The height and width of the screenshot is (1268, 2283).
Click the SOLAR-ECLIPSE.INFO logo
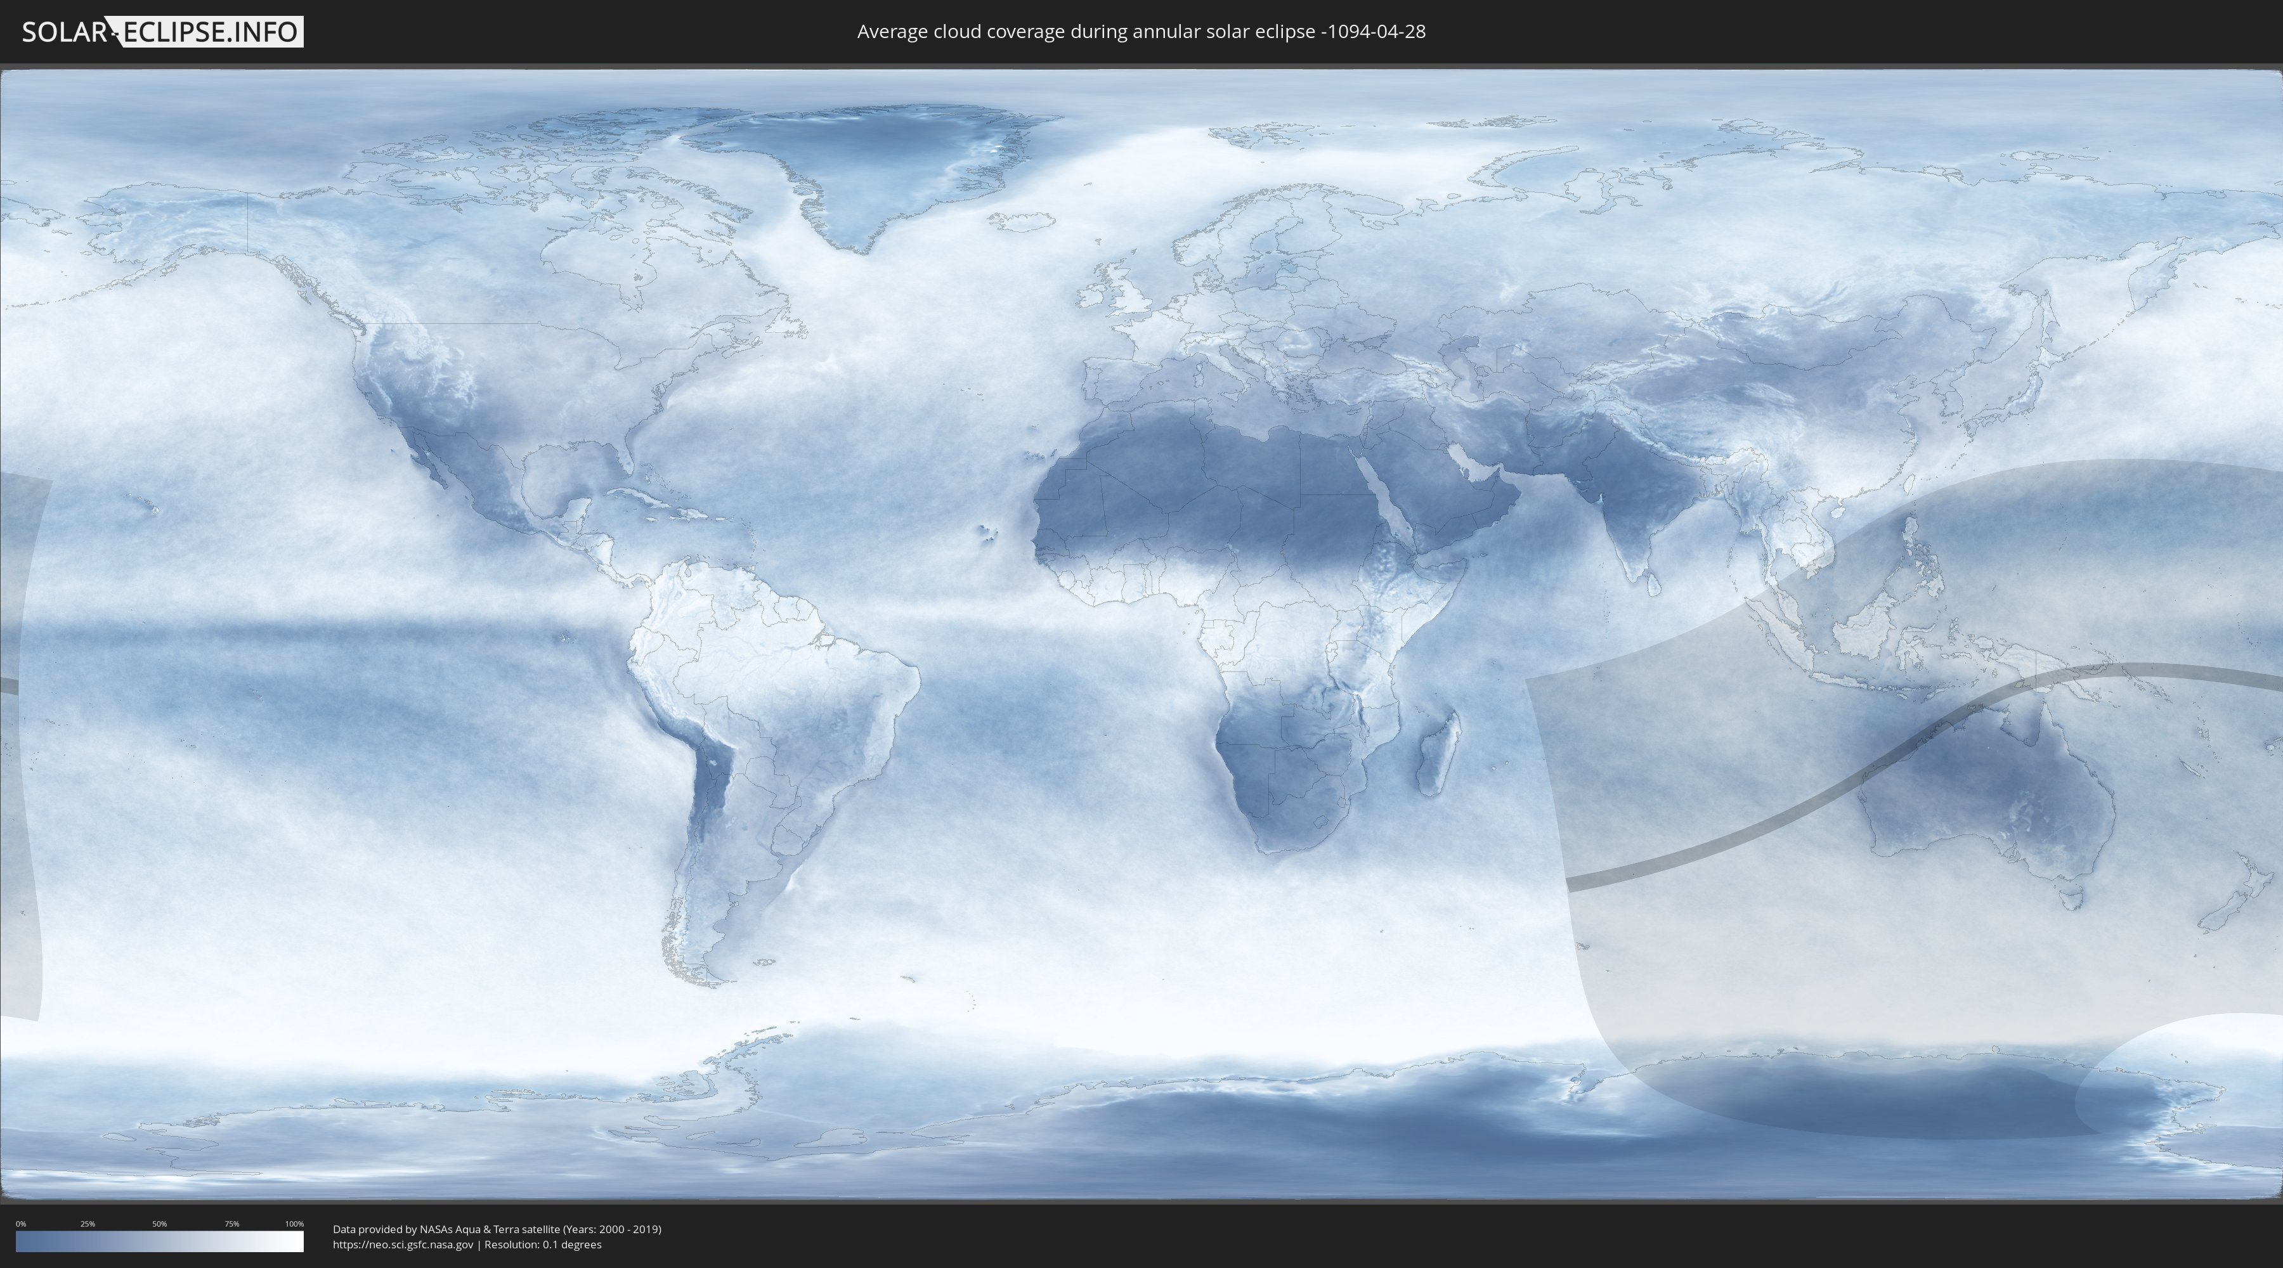click(161, 32)
